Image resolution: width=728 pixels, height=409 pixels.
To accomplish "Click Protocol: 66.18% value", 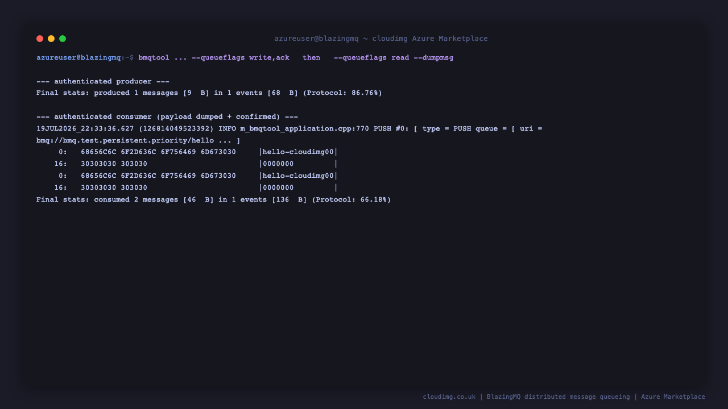I will tap(351, 200).
